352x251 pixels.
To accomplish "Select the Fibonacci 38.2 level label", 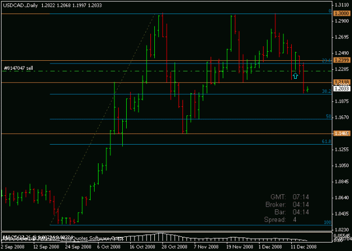I will (x=327, y=91).
